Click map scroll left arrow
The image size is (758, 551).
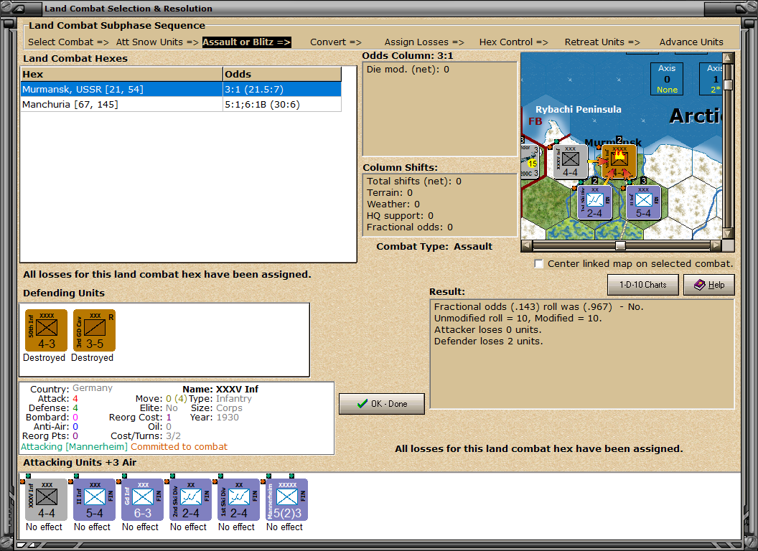(527, 245)
